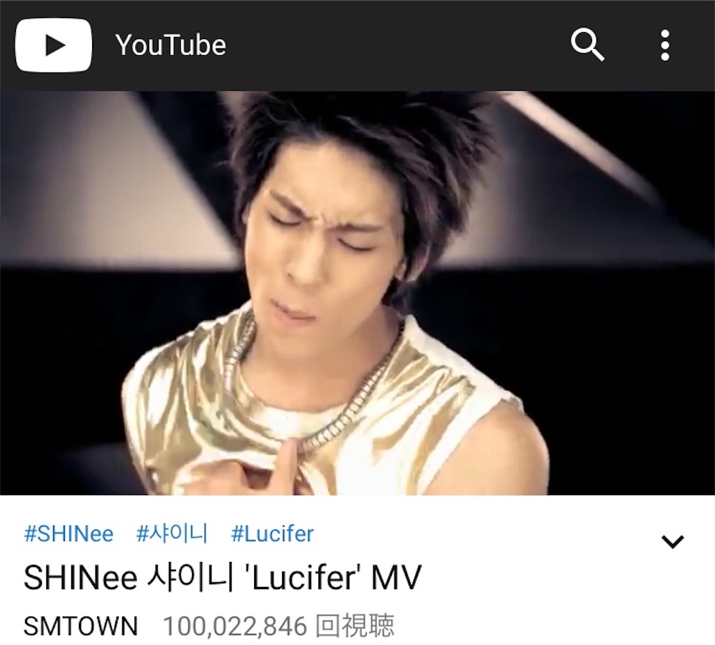Image resolution: width=715 pixels, height=645 pixels.
Task: Open the #샤이니 hashtag link
Action: tap(172, 533)
